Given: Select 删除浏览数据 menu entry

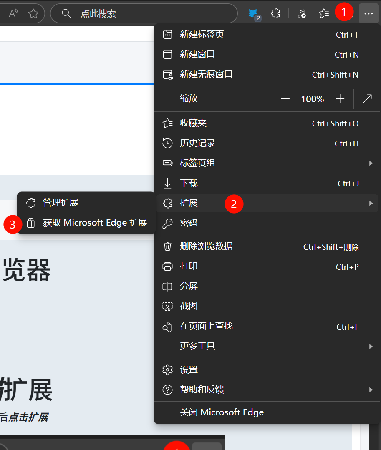Looking at the screenshot, I should point(206,246).
